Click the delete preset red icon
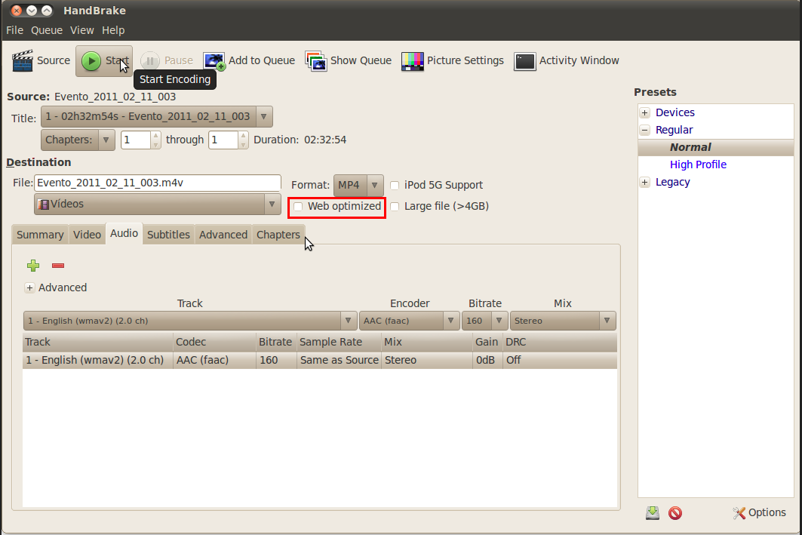802x535 pixels. pyautogui.click(x=675, y=513)
